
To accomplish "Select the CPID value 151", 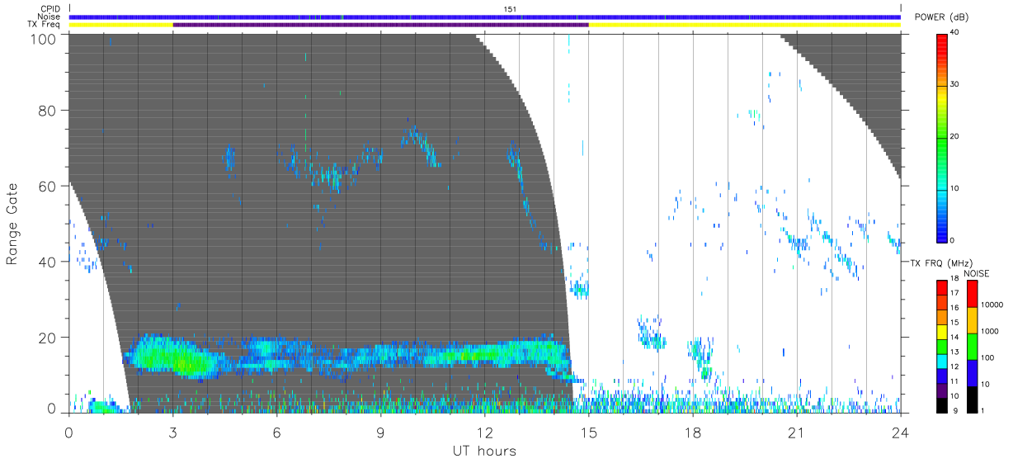I will (511, 9).
